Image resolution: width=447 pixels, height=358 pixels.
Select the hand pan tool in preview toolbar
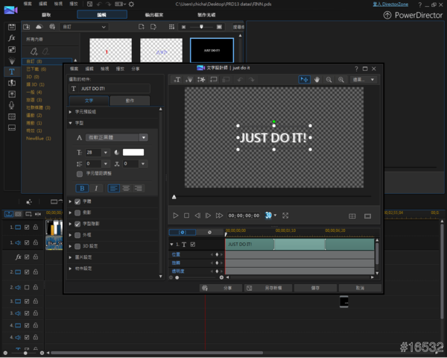[x=317, y=79]
